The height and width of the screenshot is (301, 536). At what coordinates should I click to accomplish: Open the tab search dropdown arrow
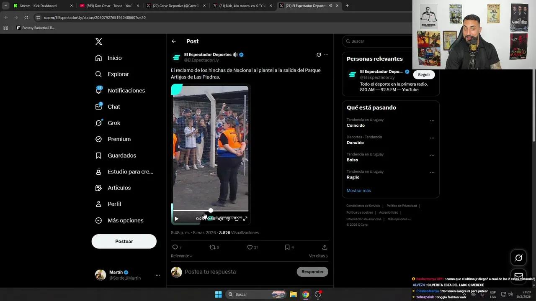(5, 6)
